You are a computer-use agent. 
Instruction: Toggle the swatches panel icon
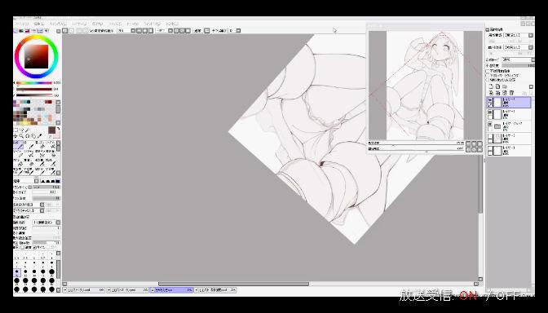40,31
